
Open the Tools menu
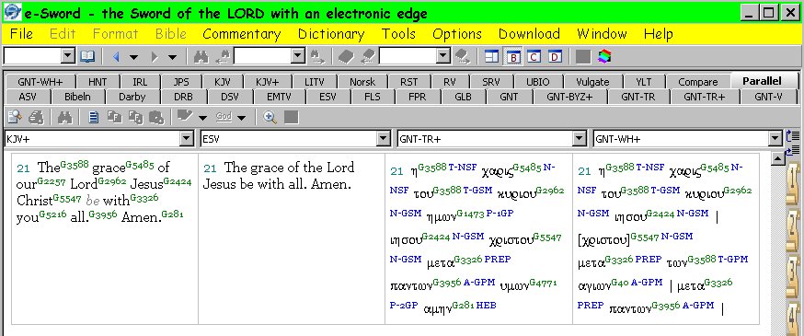tap(398, 34)
